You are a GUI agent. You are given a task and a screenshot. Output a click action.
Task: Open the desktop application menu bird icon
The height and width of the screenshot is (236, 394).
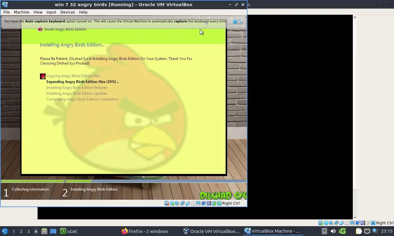(x=5, y=231)
